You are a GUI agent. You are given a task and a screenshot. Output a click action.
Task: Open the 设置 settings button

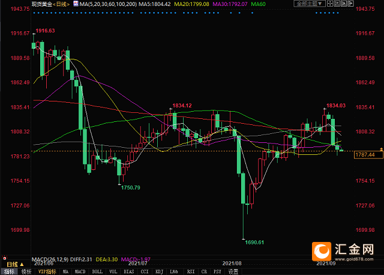point(233,271)
